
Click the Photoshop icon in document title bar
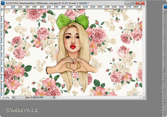(x=3, y=3)
